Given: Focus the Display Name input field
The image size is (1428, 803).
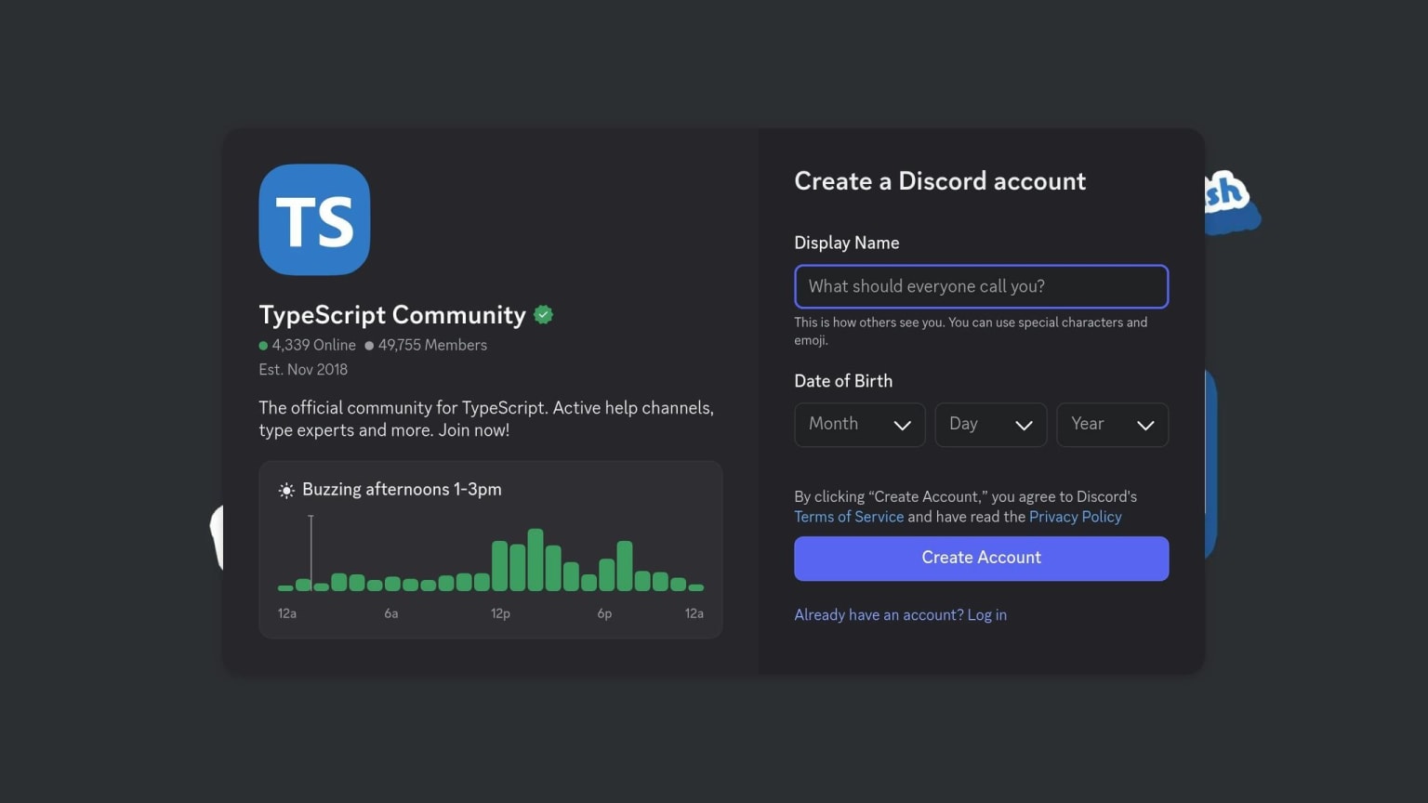Looking at the screenshot, I should [981, 286].
